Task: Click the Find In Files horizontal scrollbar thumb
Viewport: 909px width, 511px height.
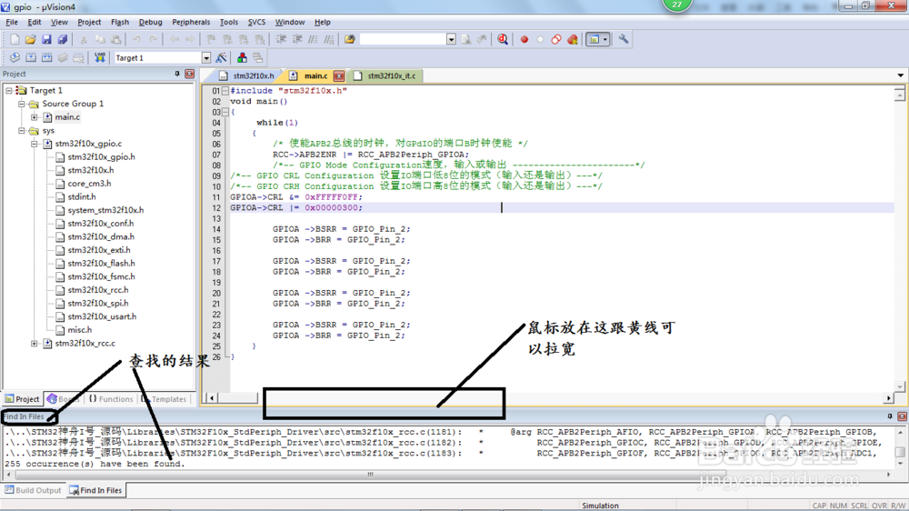Action: 370,475
